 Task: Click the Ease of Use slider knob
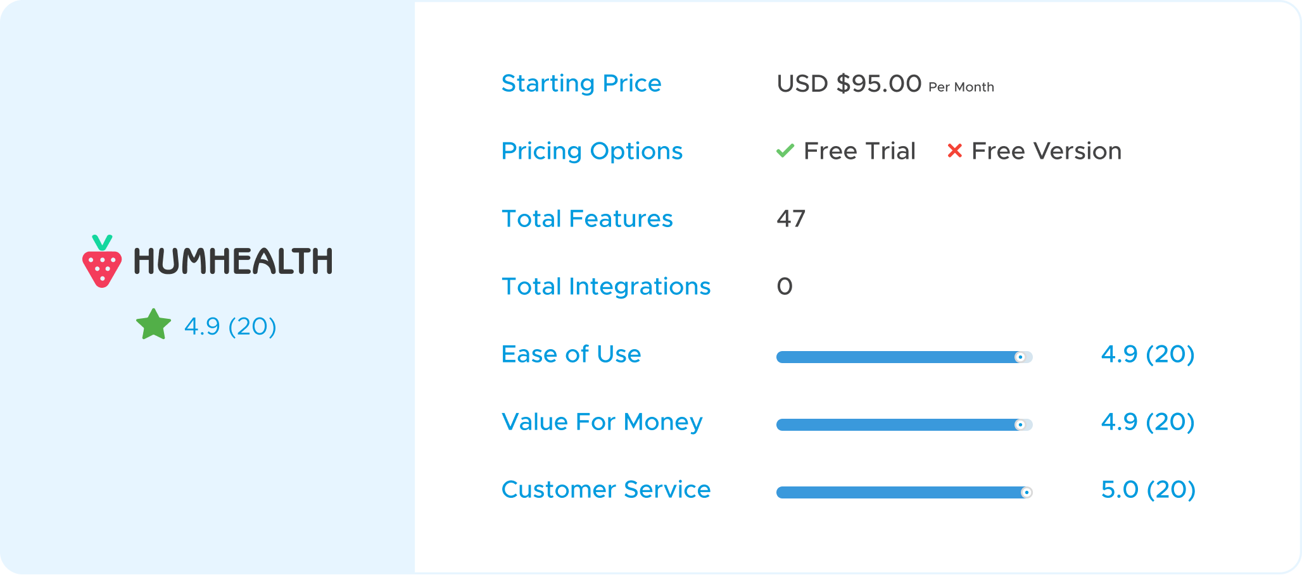click(x=1020, y=357)
